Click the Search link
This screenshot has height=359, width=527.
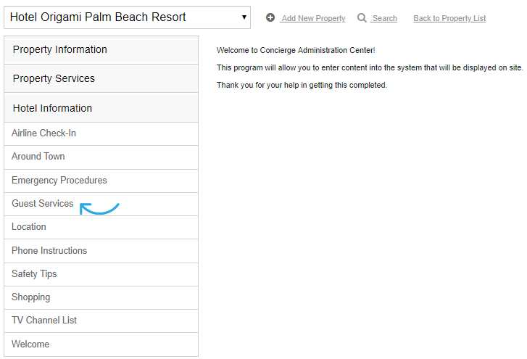[x=384, y=18]
